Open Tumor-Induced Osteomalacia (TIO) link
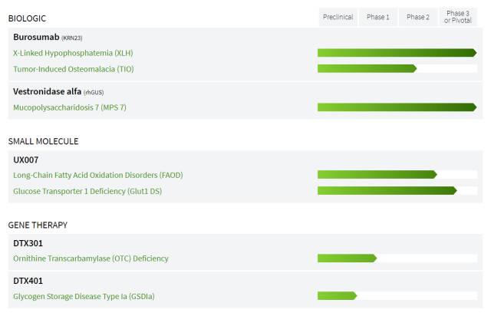Screen dimensions: 491x316 tap(74, 69)
